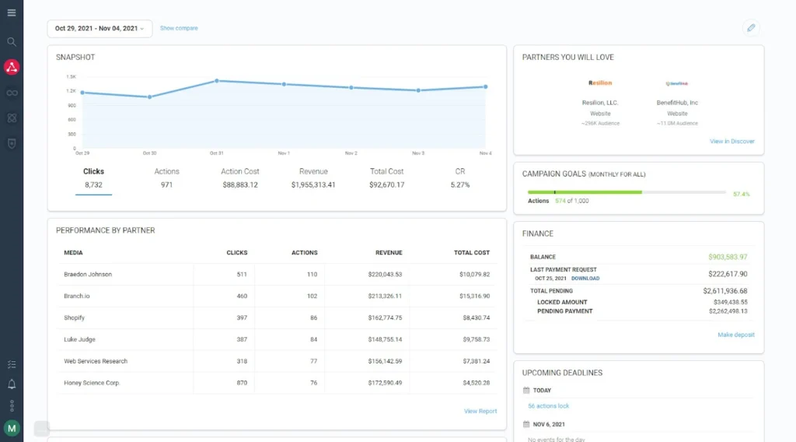Click the Show compare link
Screen dimensions: 796x442
pyautogui.click(x=179, y=28)
